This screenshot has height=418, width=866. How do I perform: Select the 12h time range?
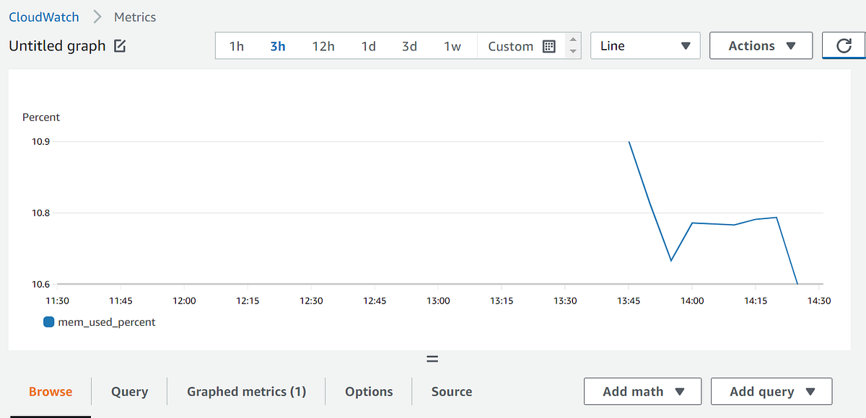323,45
